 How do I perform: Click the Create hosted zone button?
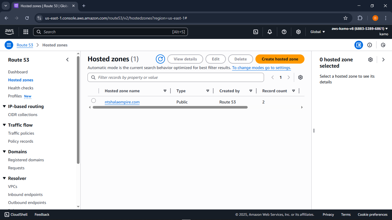280,59
